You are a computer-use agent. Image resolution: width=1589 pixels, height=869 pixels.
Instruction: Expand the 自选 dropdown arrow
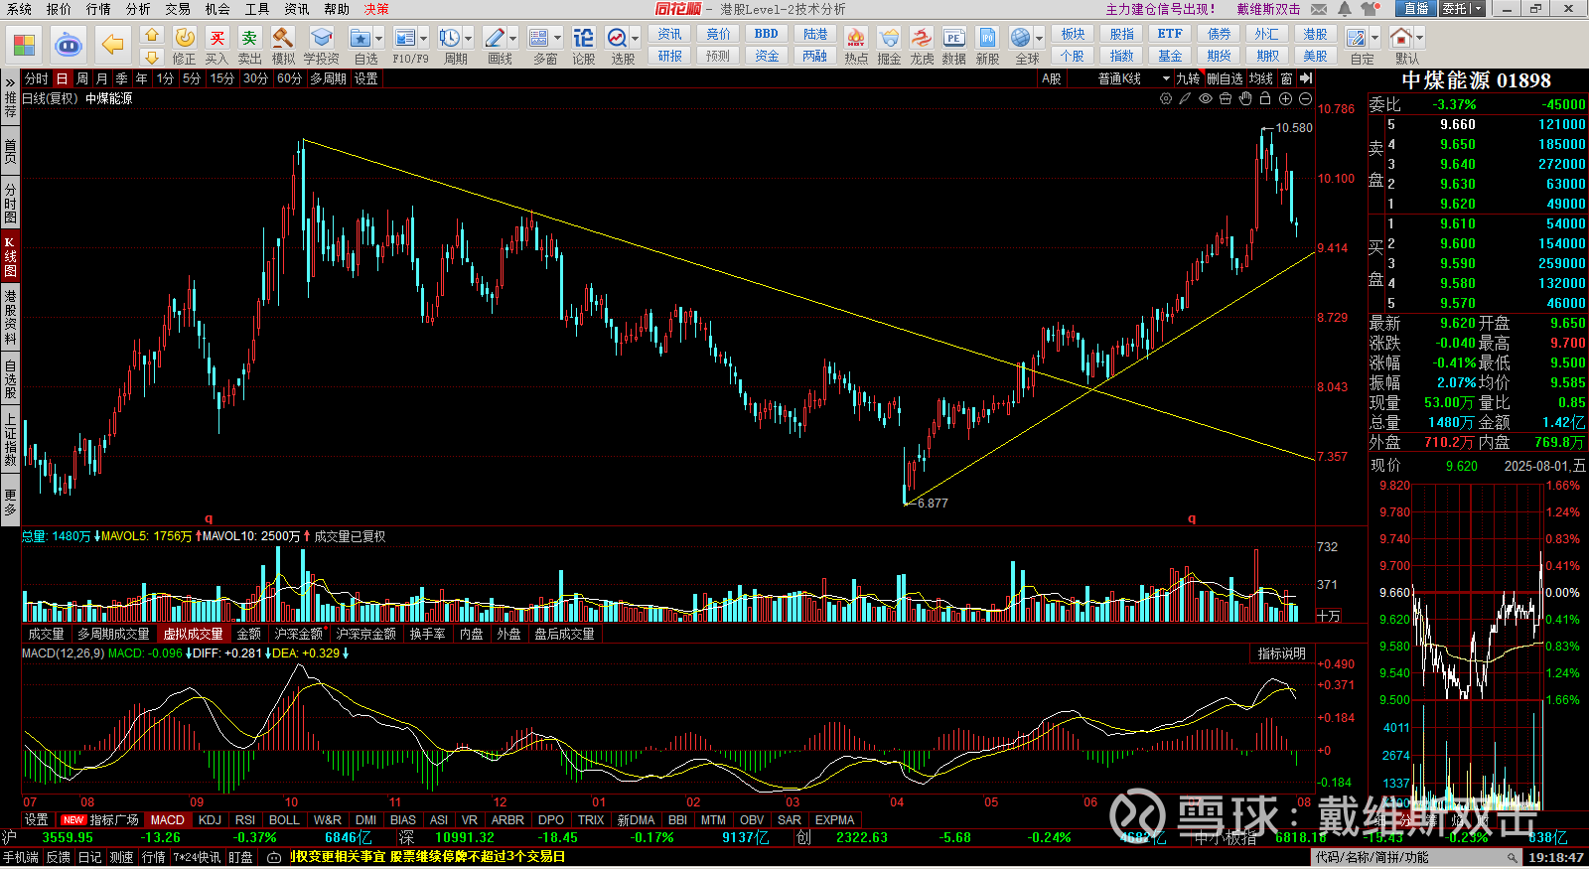[x=379, y=39]
